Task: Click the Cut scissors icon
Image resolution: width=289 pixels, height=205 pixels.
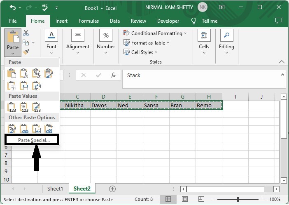Action: pos(26,33)
